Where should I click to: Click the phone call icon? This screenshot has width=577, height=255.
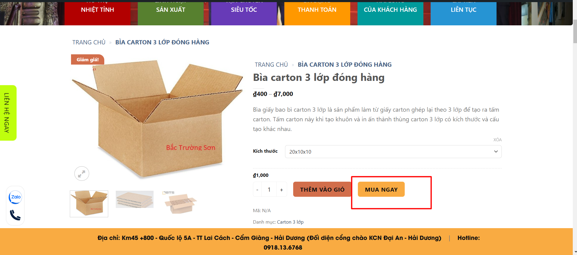15,215
